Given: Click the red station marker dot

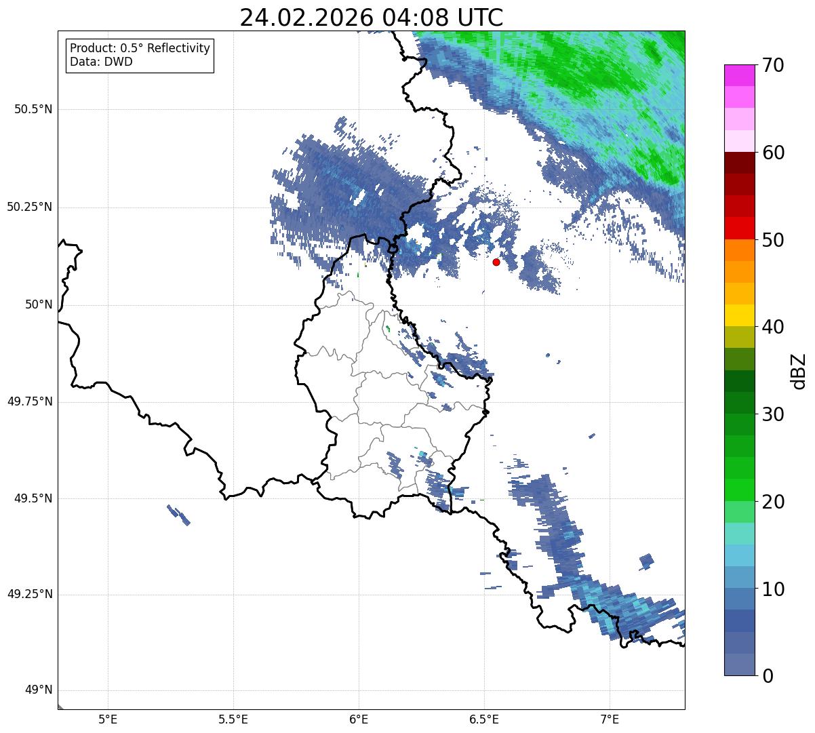Looking at the screenshot, I should pos(496,262).
